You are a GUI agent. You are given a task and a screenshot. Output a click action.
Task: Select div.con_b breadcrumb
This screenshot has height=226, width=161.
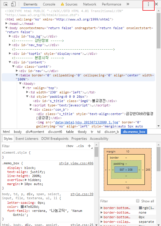tap(112, 131)
